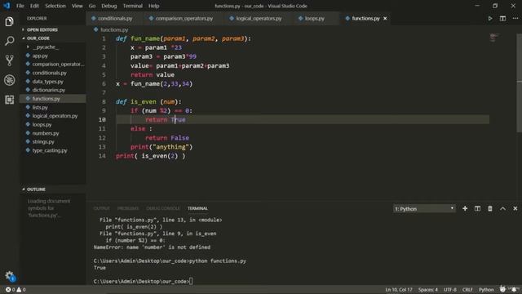Open the View menu
The height and width of the screenshot is (294, 522).
point(77,6)
